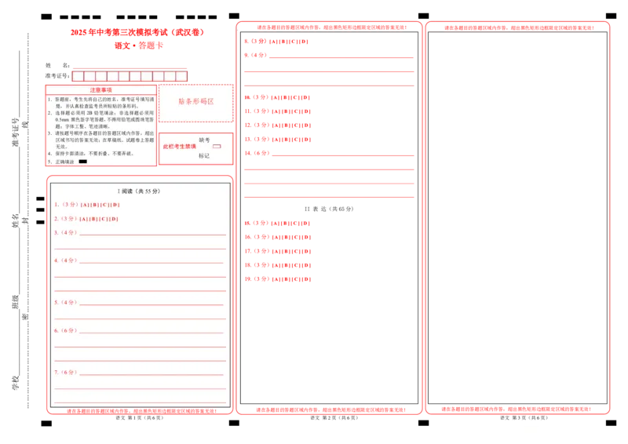Click the 注意事项 header
The image size is (628, 444).
[100, 90]
